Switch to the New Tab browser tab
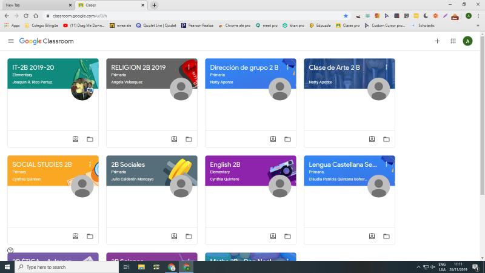 (36, 5)
